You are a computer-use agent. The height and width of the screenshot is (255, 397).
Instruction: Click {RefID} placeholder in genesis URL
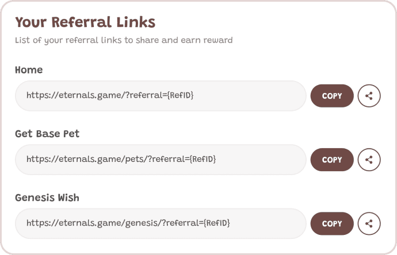(x=217, y=223)
